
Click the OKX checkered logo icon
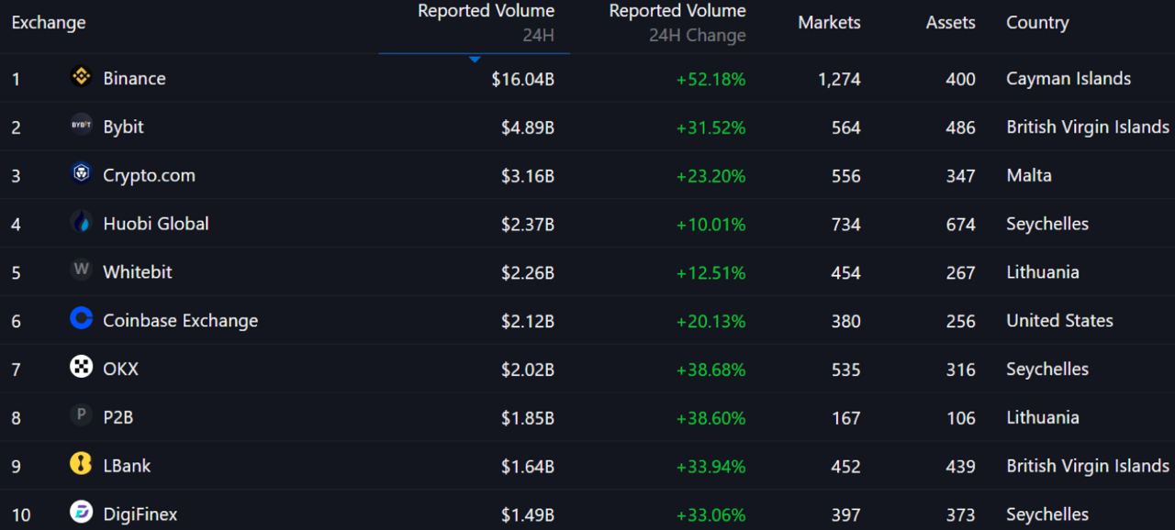(x=81, y=368)
